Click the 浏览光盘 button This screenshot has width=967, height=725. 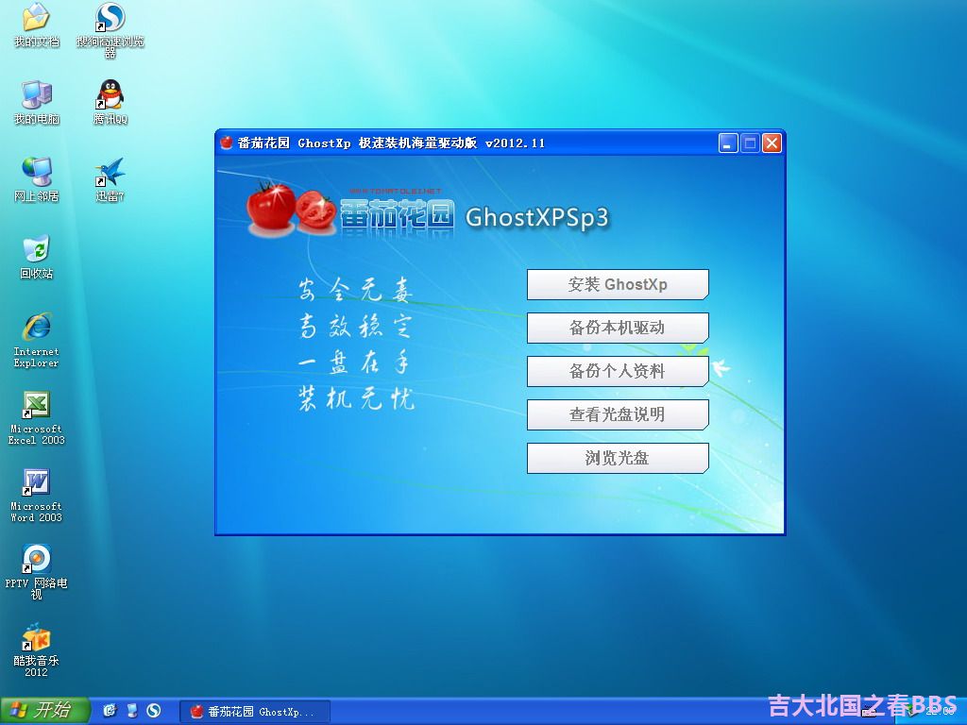click(x=618, y=458)
